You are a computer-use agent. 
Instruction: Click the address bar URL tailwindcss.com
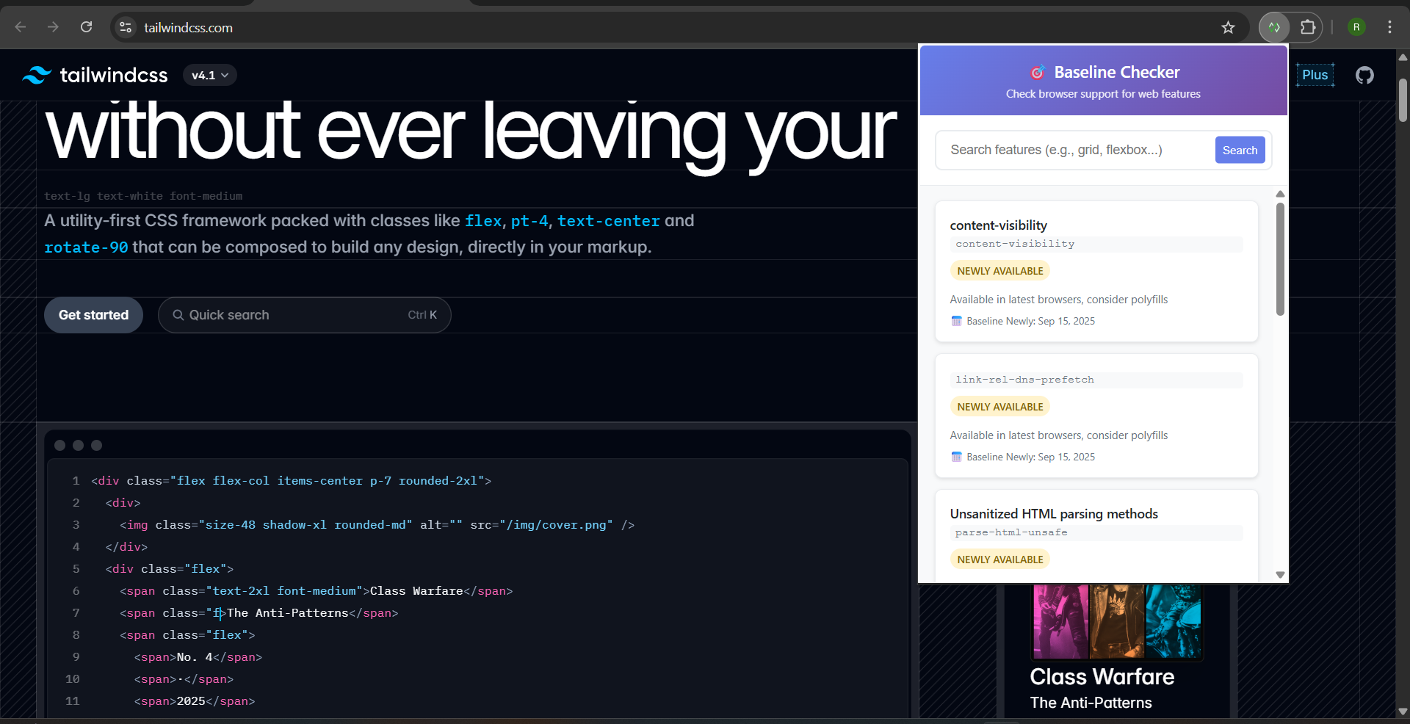pos(188,27)
